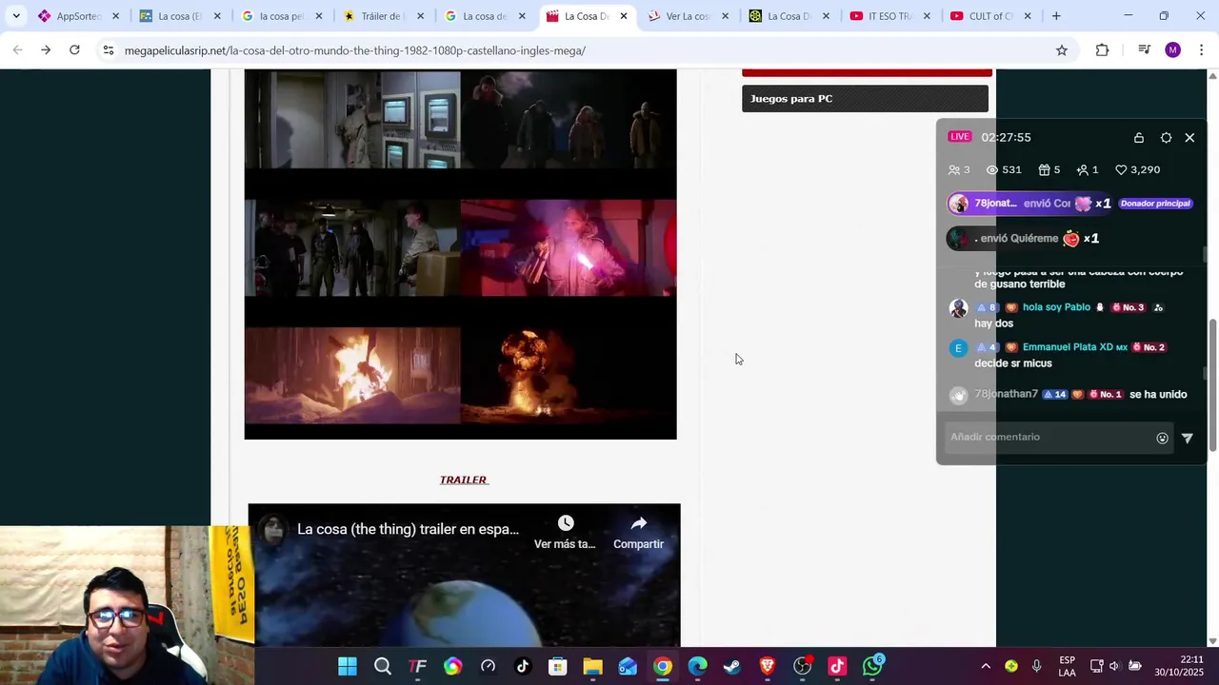Click the new followers icon
Image resolution: width=1219 pixels, height=685 pixels.
[x=1082, y=169]
